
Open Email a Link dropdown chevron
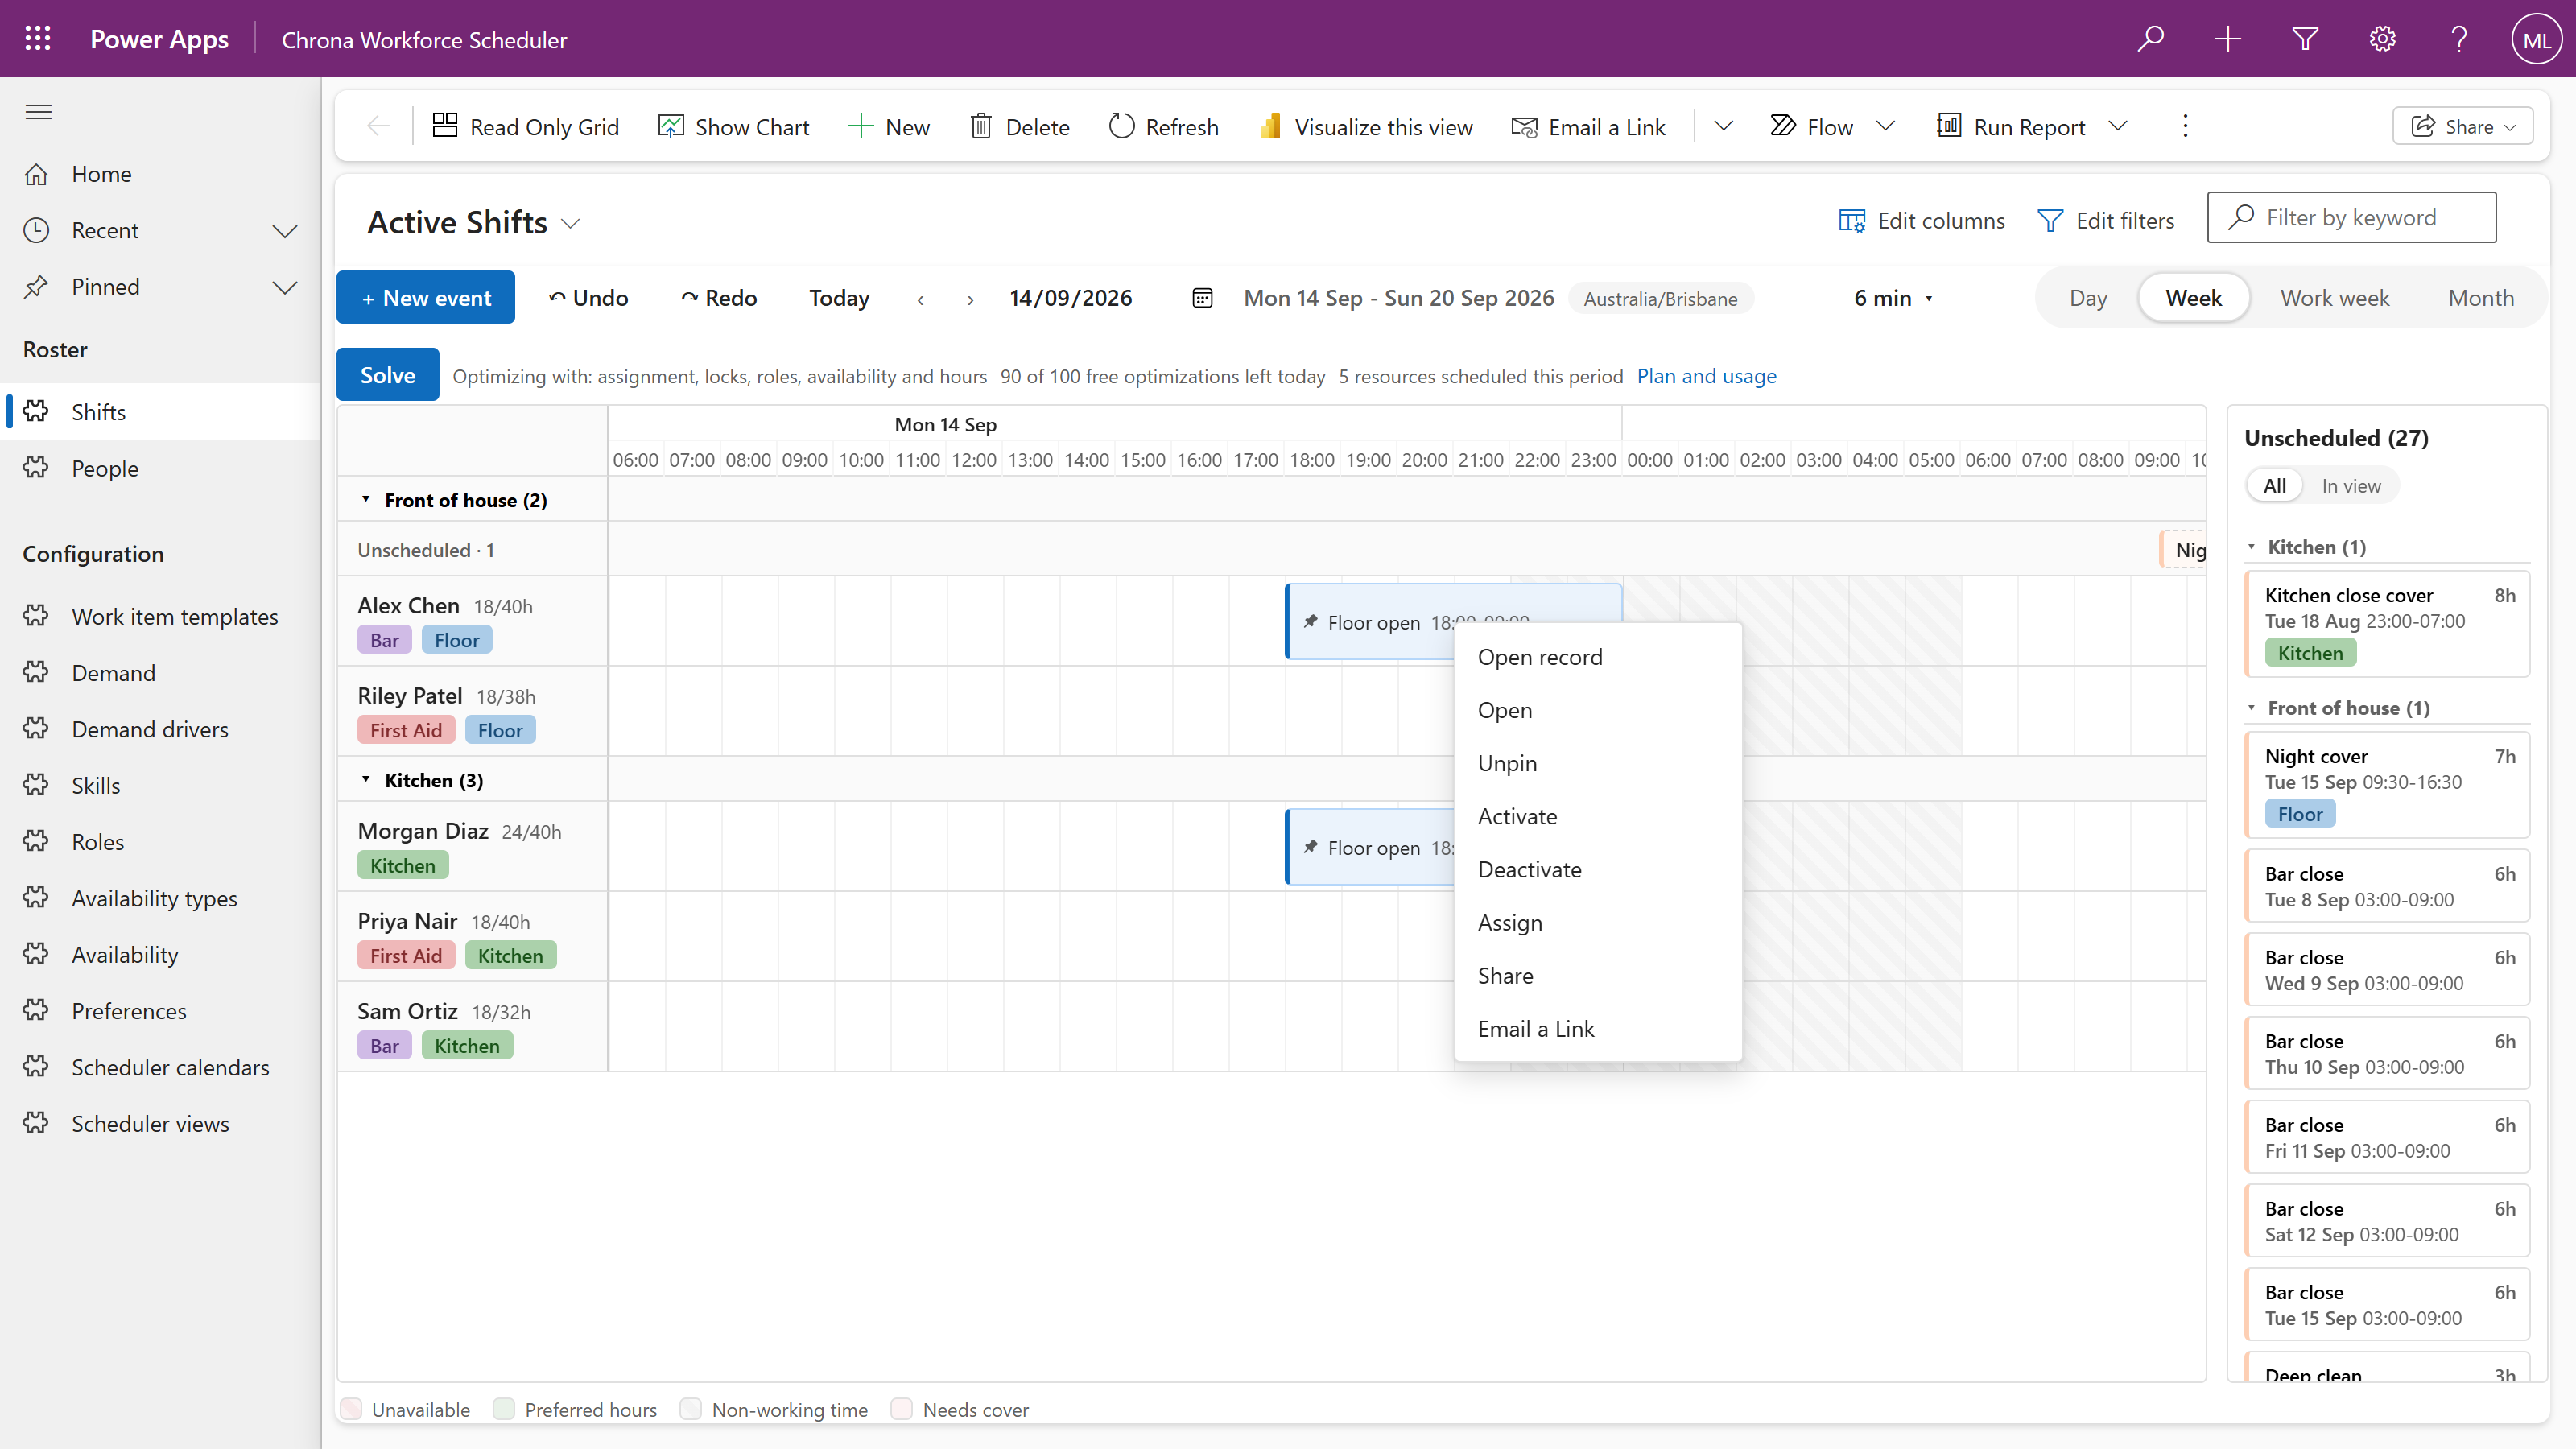[x=1723, y=126]
